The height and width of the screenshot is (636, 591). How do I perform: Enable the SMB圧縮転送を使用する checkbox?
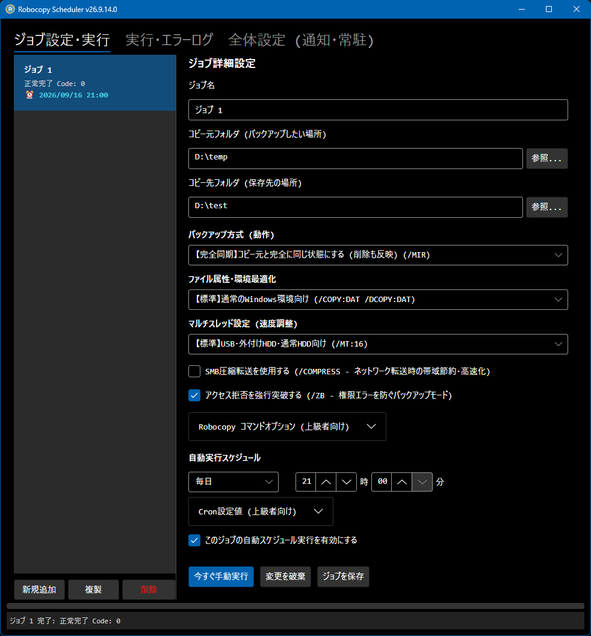194,371
